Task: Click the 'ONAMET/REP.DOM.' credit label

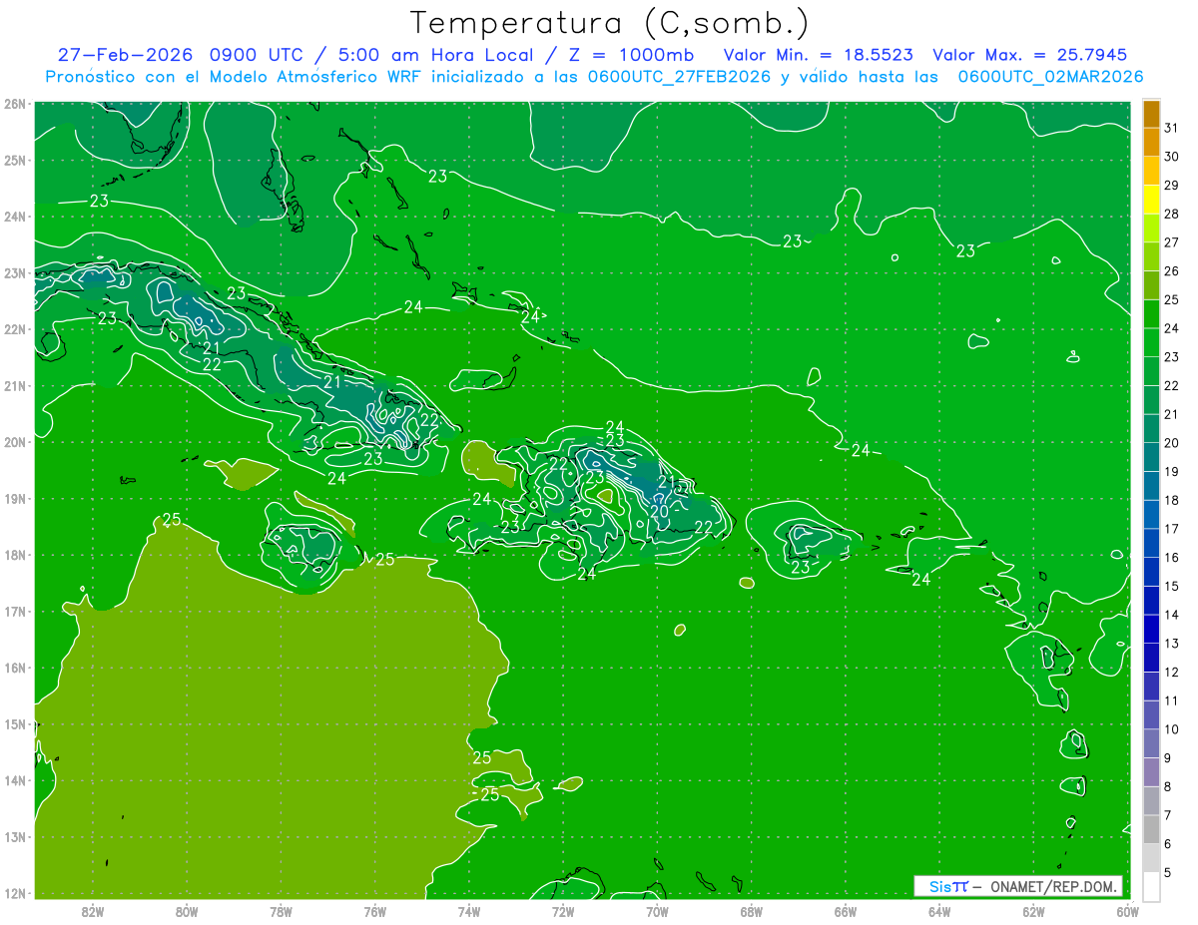Action: (x=1055, y=886)
